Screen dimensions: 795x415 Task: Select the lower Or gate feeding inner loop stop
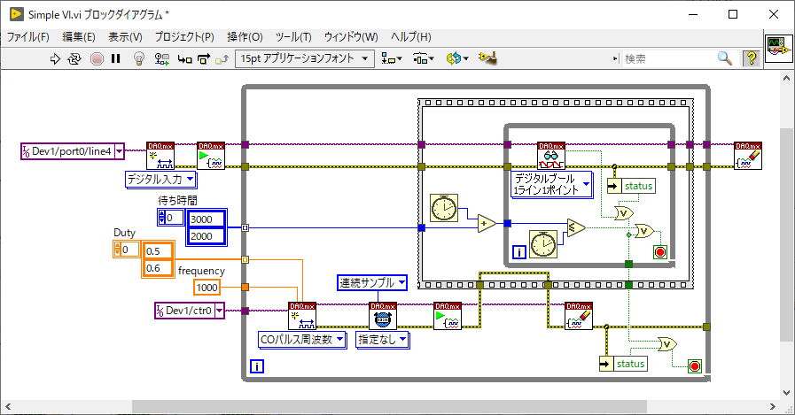click(x=644, y=231)
